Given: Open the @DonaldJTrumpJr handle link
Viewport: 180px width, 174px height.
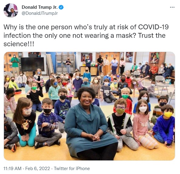Looking at the screenshot, I should (x=40, y=13).
